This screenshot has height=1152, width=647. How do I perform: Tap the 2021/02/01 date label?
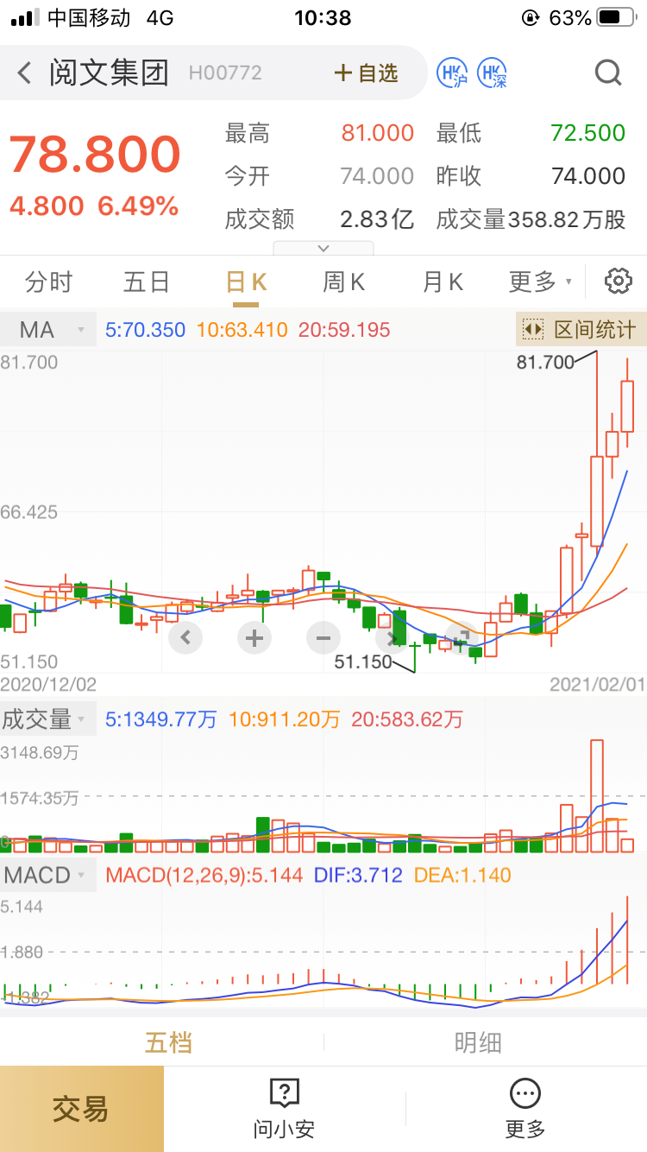(597, 685)
